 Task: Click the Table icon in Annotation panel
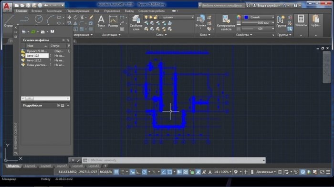coord(122,29)
